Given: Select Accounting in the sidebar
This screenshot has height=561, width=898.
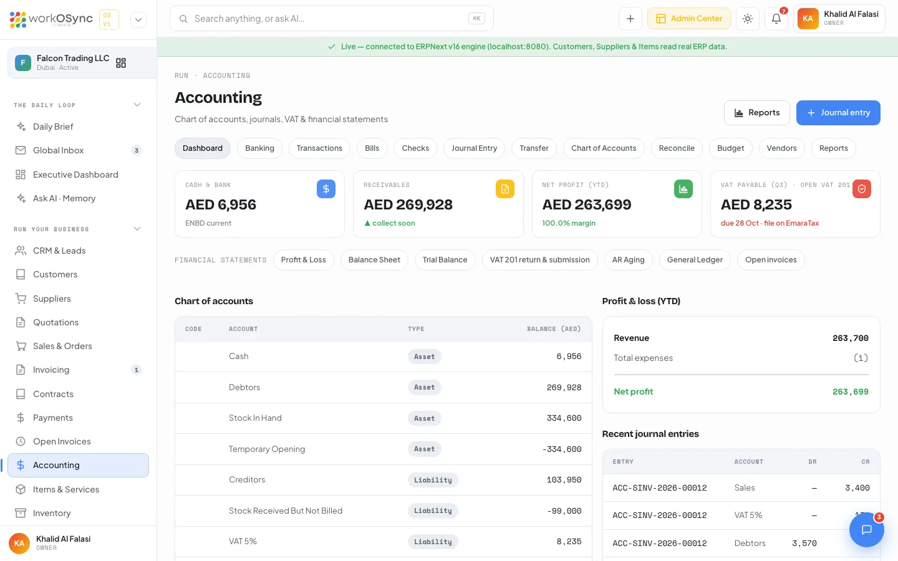Looking at the screenshot, I should click(78, 465).
